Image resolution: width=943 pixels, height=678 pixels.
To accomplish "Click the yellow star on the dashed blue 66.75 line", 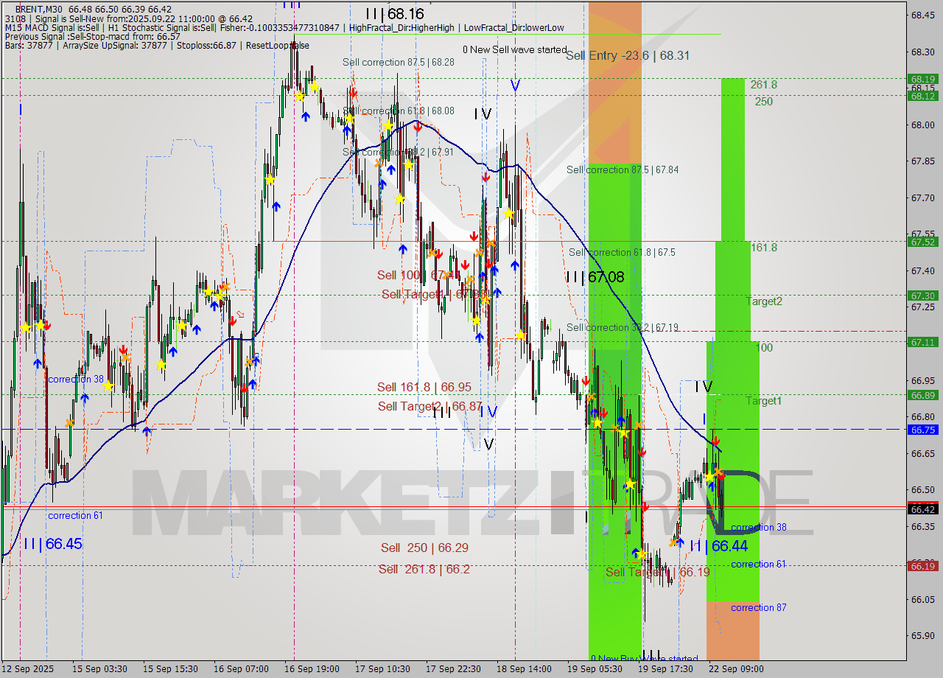I will pyautogui.click(x=597, y=424).
